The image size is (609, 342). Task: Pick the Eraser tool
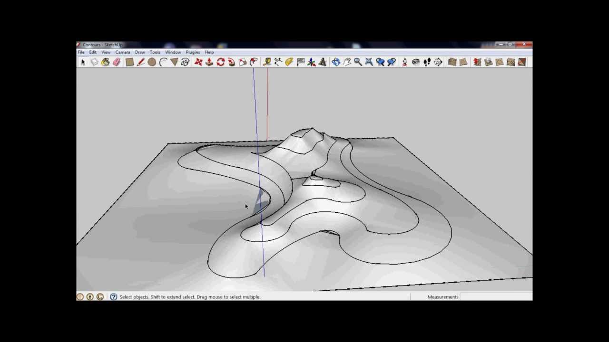click(x=117, y=62)
